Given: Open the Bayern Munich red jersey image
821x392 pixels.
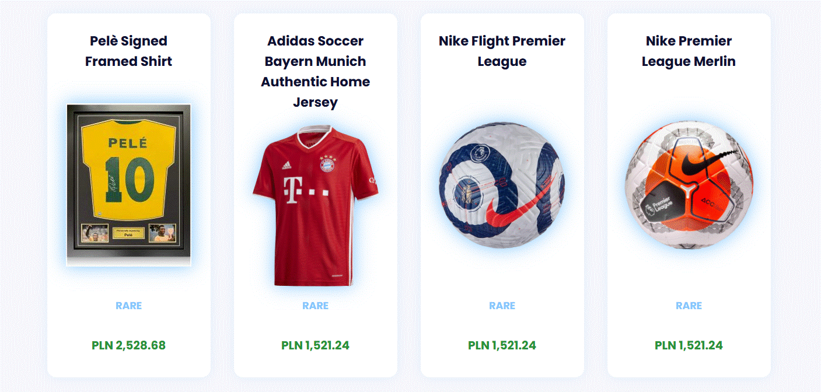Looking at the screenshot, I should click(315, 204).
